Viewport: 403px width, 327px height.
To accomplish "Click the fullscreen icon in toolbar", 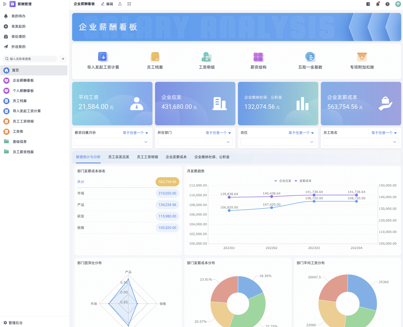I will coord(129,4).
